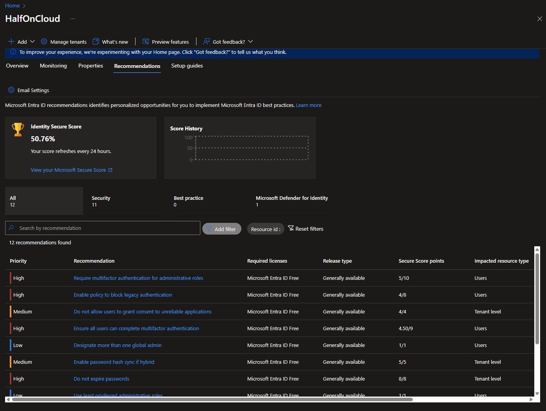Click the Add filter button
This screenshot has width=546, height=411.
click(x=221, y=229)
